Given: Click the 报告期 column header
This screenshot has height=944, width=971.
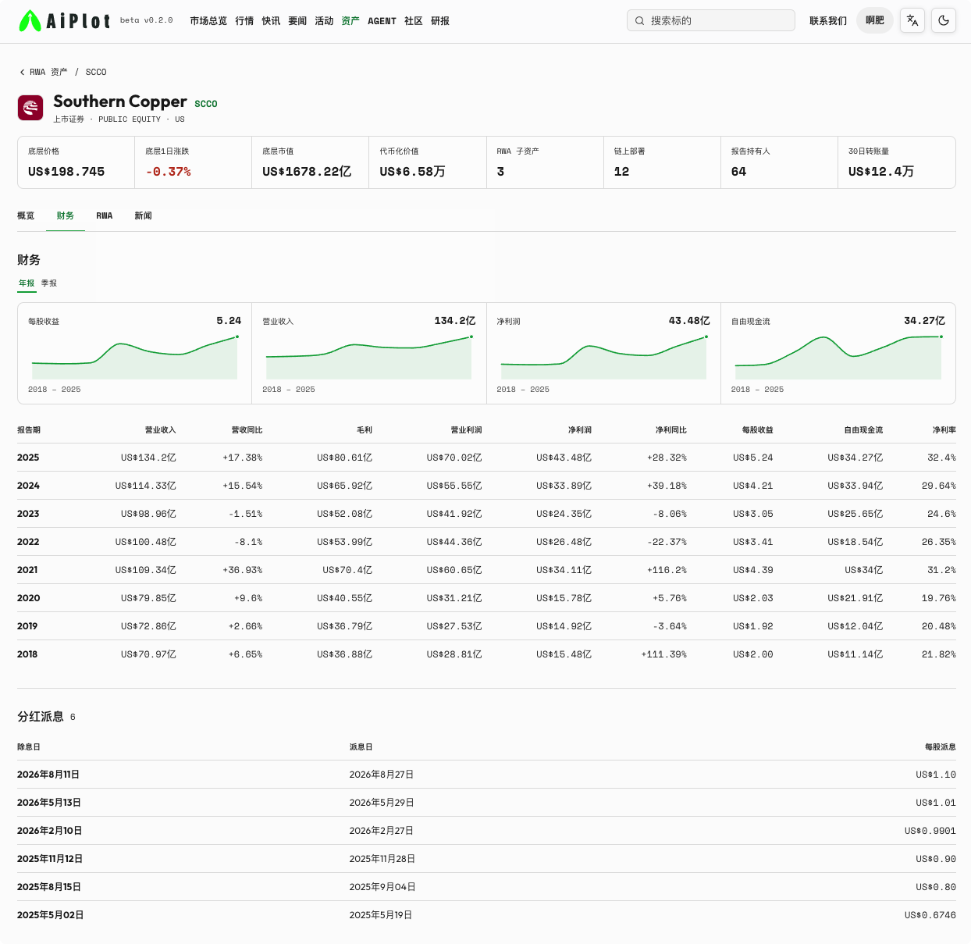Looking at the screenshot, I should (x=29, y=430).
